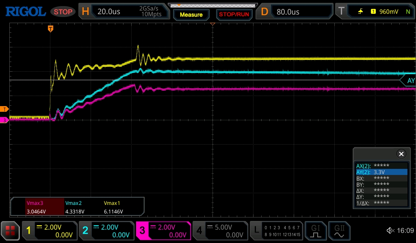Click the GI signal generator icon
Image resolution: width=416 pixels, height=243 pixels.
click(x=316, y=231)
